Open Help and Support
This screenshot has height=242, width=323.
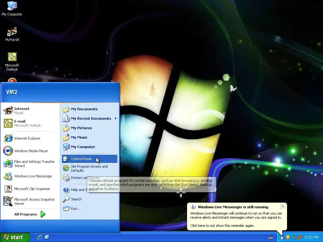90,190
